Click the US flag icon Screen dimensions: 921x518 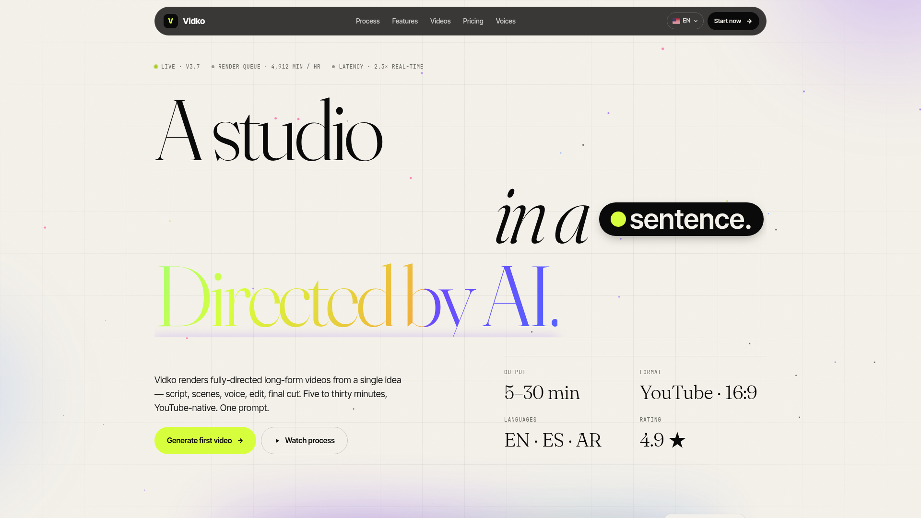tap(676, 21)
